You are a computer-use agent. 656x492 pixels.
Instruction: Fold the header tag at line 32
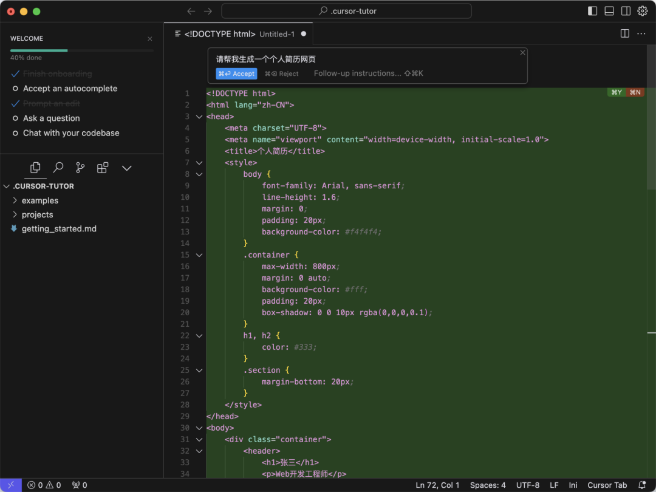point(199,451)
